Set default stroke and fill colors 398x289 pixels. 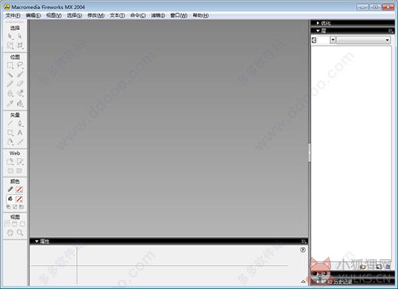(x=9, y=207)
